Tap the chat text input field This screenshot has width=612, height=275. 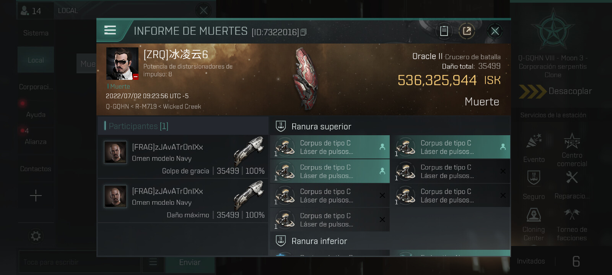(x=80, y=262)
